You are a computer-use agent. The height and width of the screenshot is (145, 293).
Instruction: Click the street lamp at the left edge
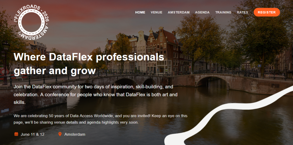click(5, 63)
